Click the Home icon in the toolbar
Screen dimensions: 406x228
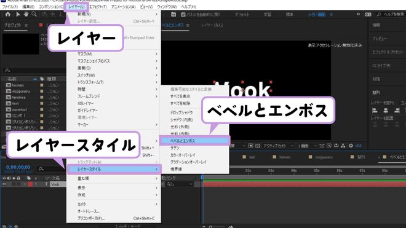(x=8, y=15)
